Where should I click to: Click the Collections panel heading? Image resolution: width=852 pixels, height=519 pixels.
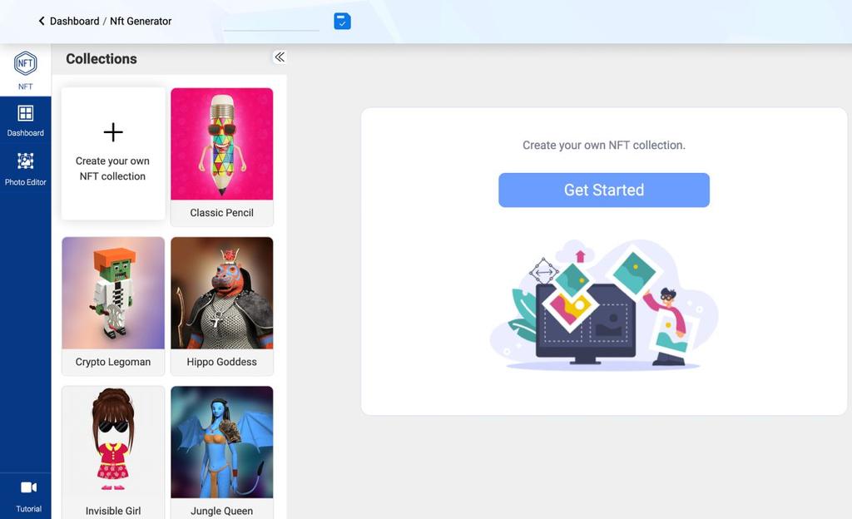(x=102, y=58)
